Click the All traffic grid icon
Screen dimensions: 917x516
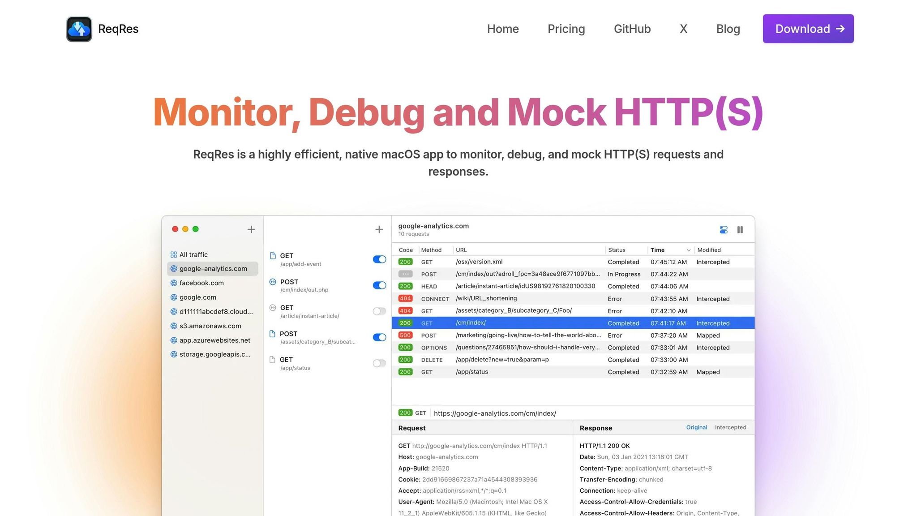(174, 254)
